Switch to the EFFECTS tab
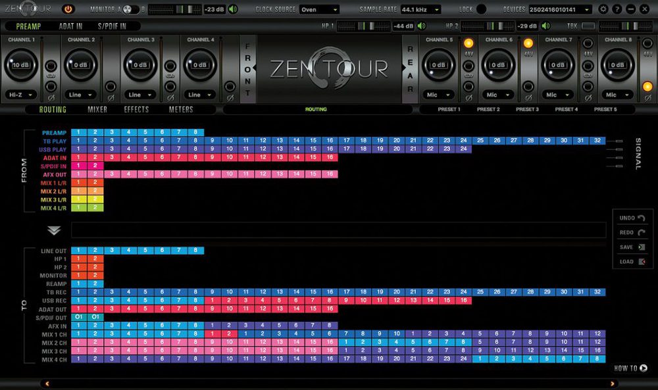Viewport: 658px width, 390px height. pyautogui.click(x=136, y=109)
